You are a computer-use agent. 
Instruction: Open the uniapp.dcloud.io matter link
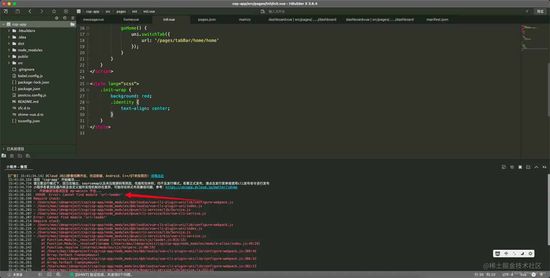(201, 187)
